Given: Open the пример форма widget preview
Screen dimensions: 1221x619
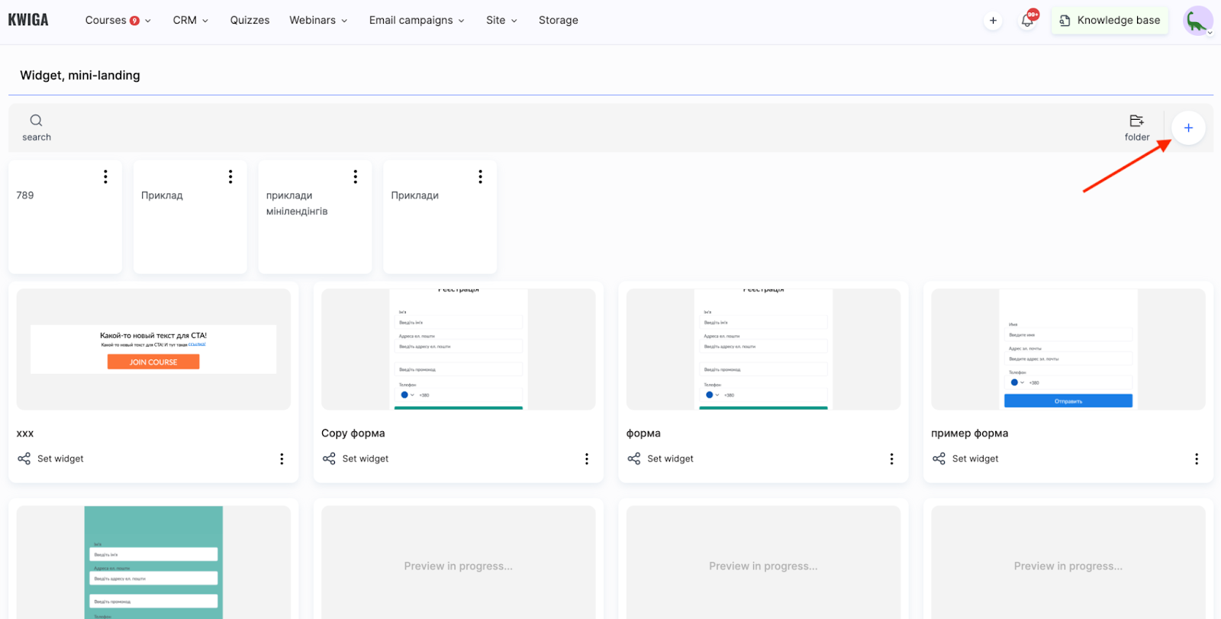Looking at the screenshot, I should [1068, 350].
